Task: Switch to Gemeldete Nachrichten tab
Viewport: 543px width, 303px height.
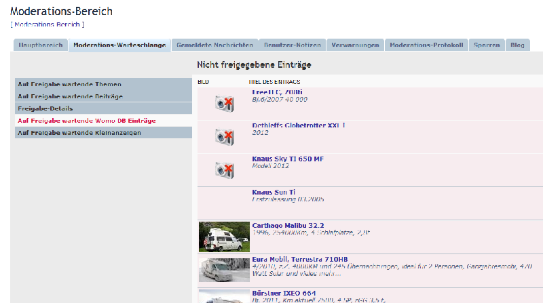Action: (x=214, y=45)
